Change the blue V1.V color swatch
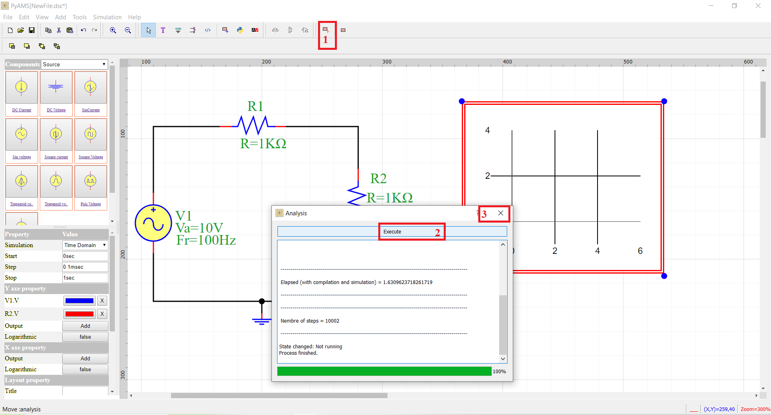771x415 pixels. point(80,301)
